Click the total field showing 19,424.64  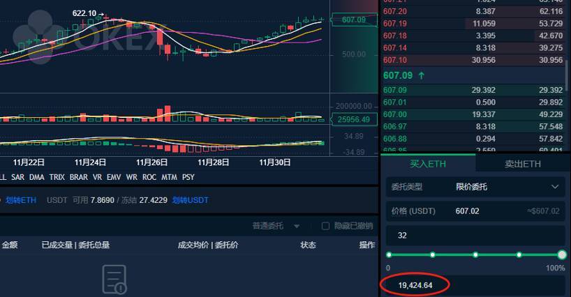(x=475, y=285)
